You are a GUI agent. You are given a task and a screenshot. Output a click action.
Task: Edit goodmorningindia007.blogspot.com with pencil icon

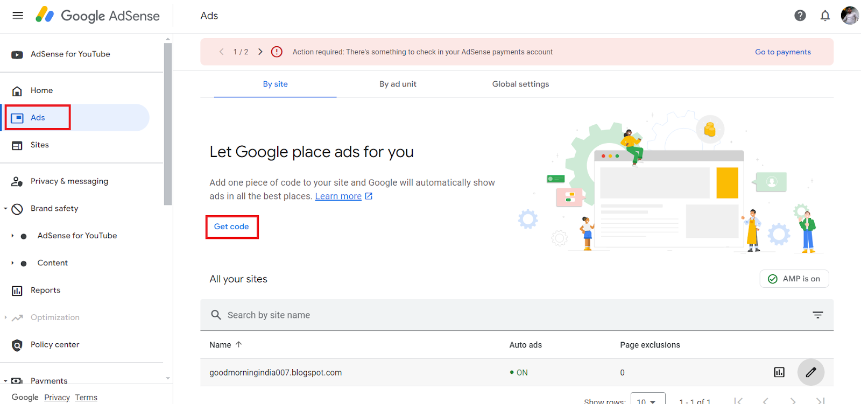tap(811, 372)
